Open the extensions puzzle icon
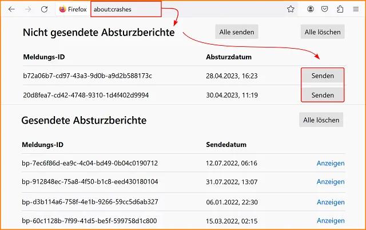Image resolution: width=366 pixels, height=230 pixels. pyautogui.click(x=340, y=9)
